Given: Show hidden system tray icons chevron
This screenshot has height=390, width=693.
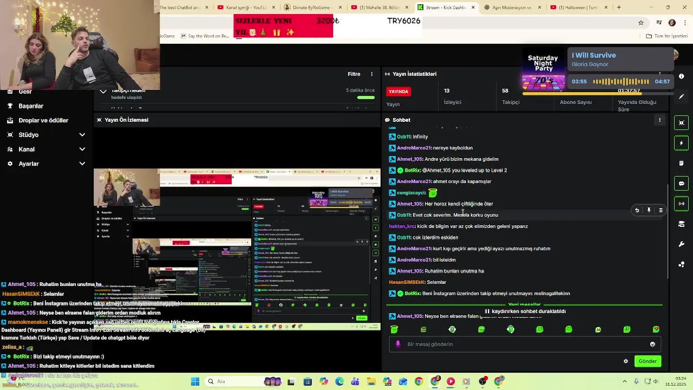Looking at the screenshot, I should tap(625, 381).
